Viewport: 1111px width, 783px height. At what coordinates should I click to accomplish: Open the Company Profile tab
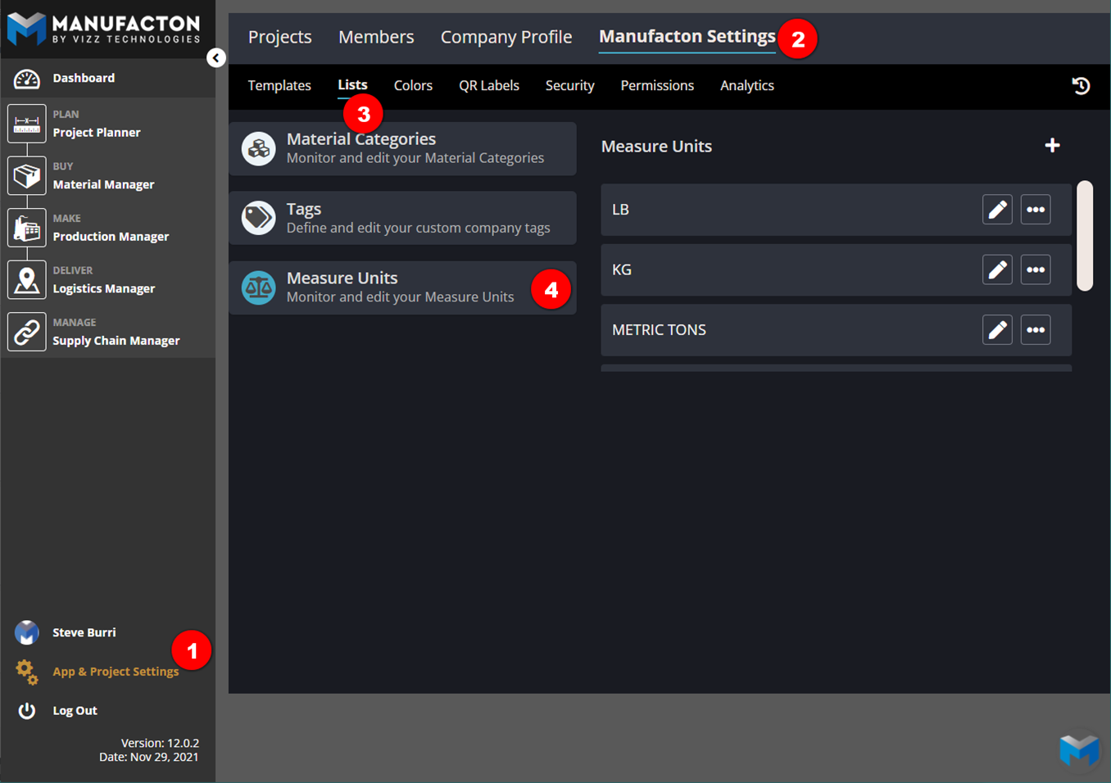click(506, 37)
